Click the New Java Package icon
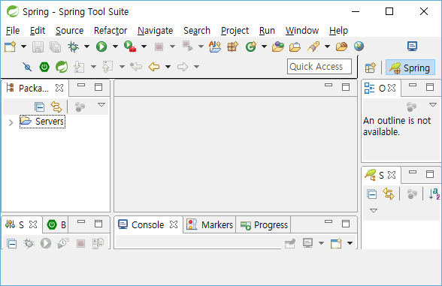 tap(233, 47)
